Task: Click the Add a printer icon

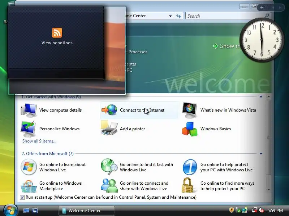Action: (x=109, y=128)
